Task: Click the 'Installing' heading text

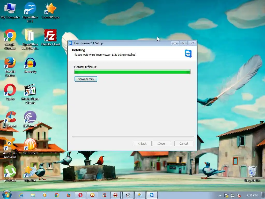Action: point(79,50)
